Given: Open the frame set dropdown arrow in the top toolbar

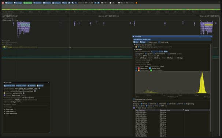Looking at the screenshot, I should point(99,3).
